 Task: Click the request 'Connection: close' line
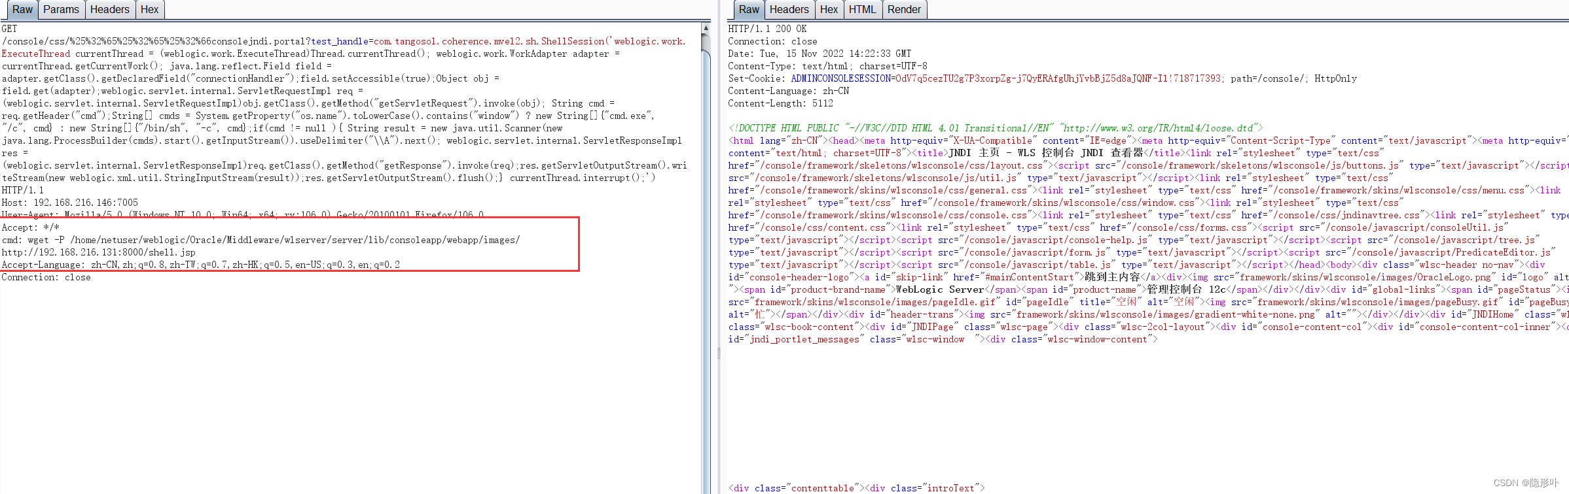pos(46,277)
